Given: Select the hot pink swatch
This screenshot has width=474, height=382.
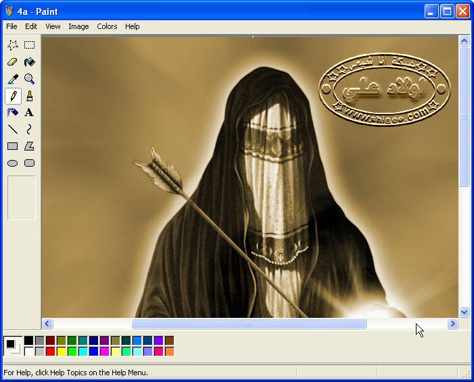Looking at the screenshot, I should click(x=159, y=352).
